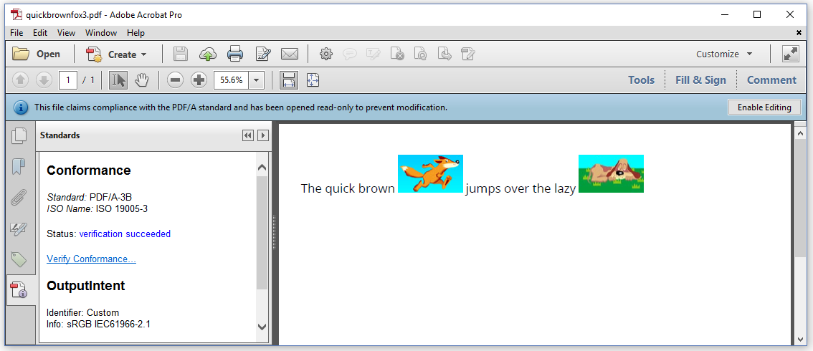Click the delete page icon
The image size is (813, 351).
397,54
